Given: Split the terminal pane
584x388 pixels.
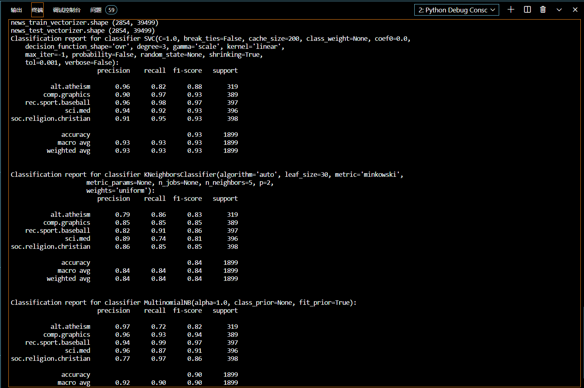Looking at the screenshot, I should 528,10.
